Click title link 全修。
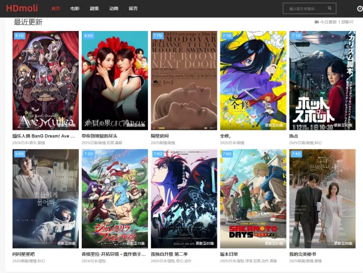Viewport: 363px width, 273px height. tap(226, 136)
